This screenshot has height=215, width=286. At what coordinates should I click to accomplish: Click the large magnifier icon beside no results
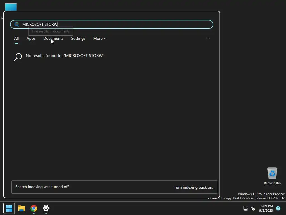18,57
